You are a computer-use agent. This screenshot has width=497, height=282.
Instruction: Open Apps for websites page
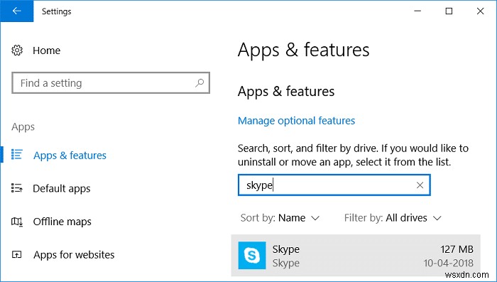(x=74, y=255)
